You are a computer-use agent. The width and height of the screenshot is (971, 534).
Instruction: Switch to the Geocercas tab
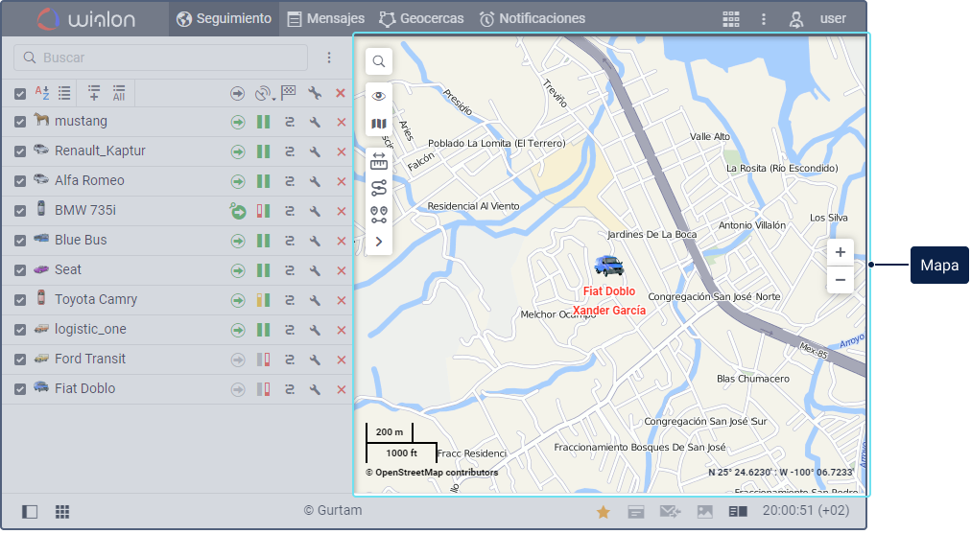(x=421, y=18)
